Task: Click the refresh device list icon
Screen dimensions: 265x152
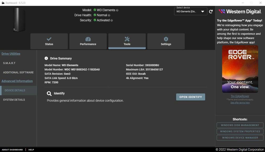Action: (211, 11)
